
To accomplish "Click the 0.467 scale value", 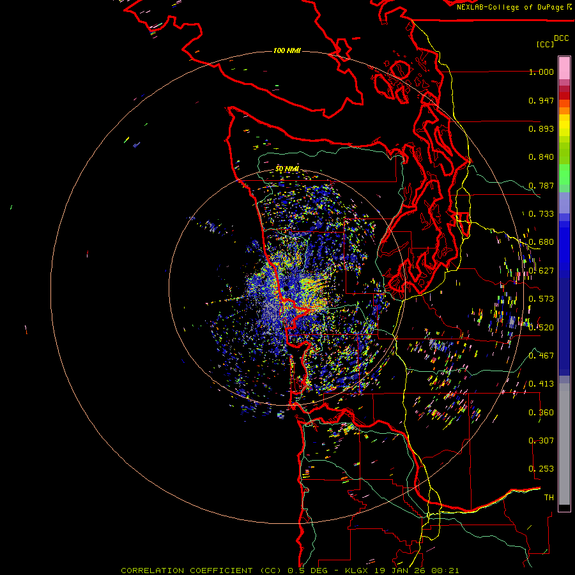I will 541,356.
